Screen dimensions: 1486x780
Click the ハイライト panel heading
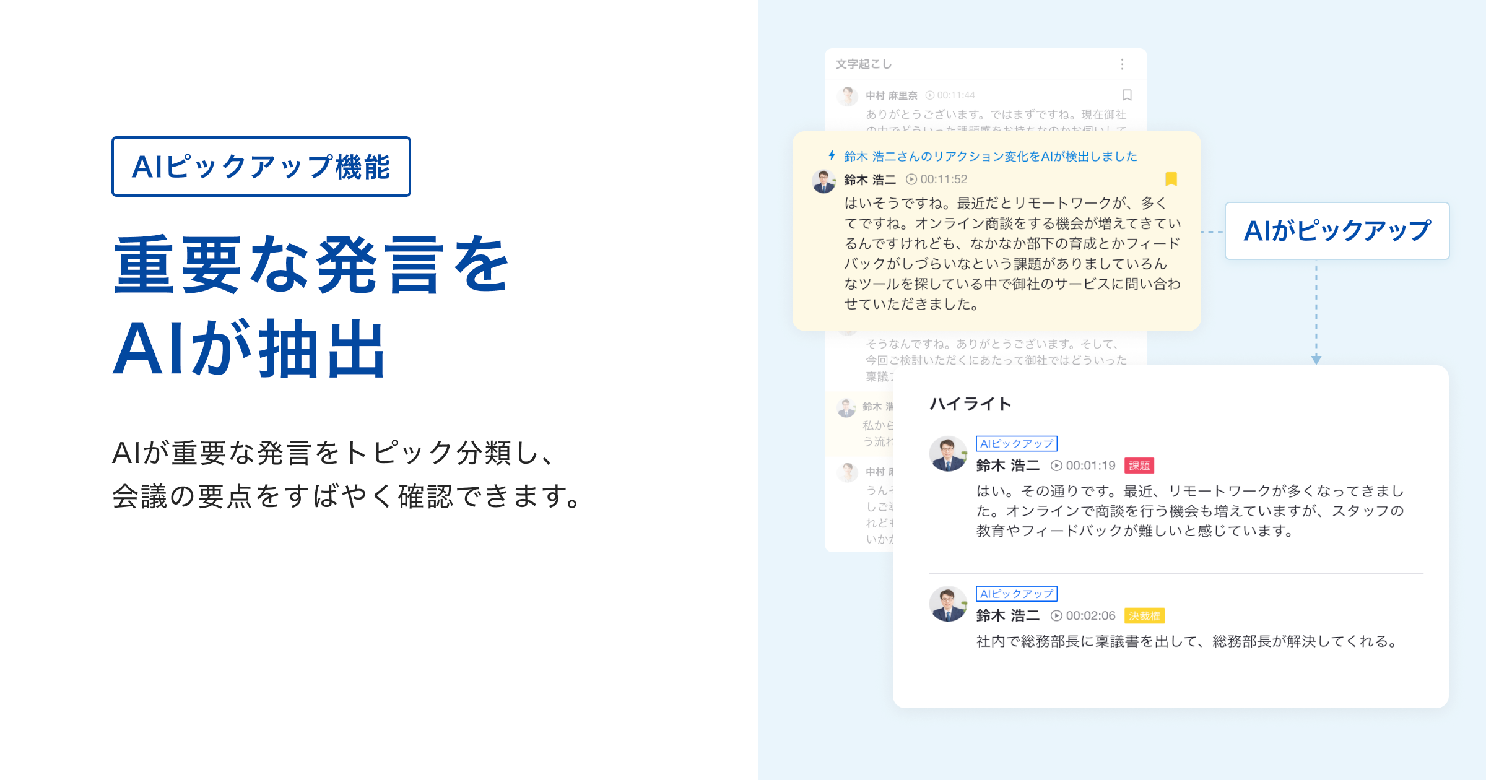tap(970, 404)
